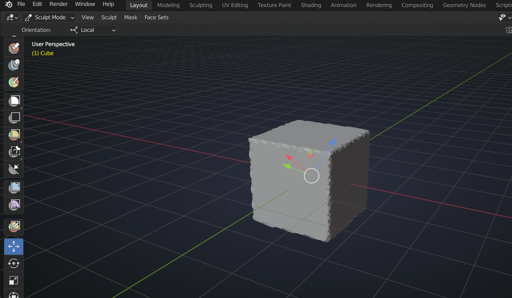Switch to the Texture Paint workspace tab
The width and height of the screenshot is (512, 298).
click(275, 5)
